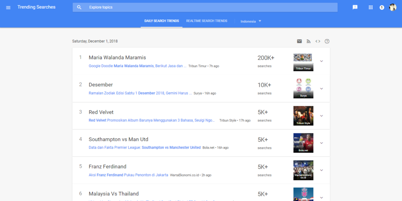Expand the Malaysia Vs Thailand row
The height and width of the screenshot is (201, 402).
(322, 197)
